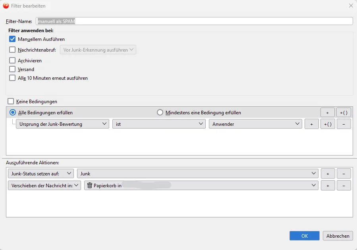Select Mindestens eine Bedingung erfüllen
The image size is (357, 250).
click(x=160, y=112)
